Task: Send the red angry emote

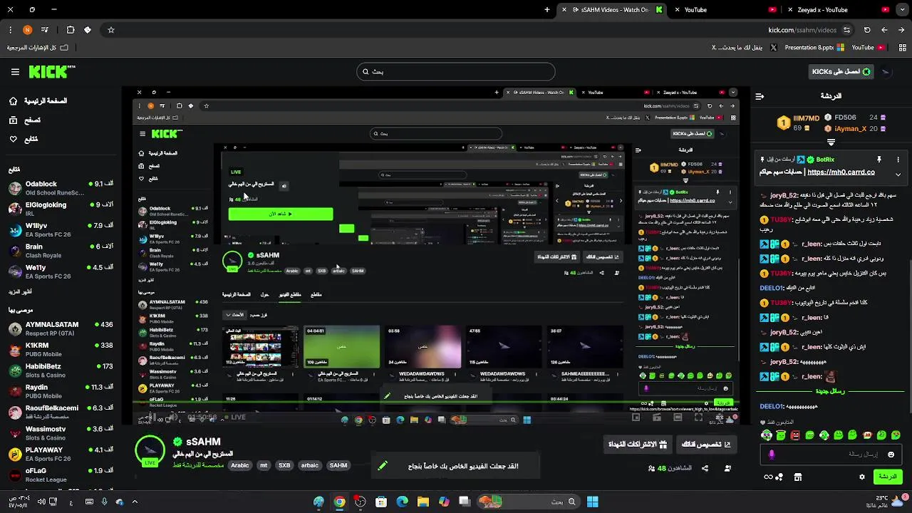Action: [795, 435]
